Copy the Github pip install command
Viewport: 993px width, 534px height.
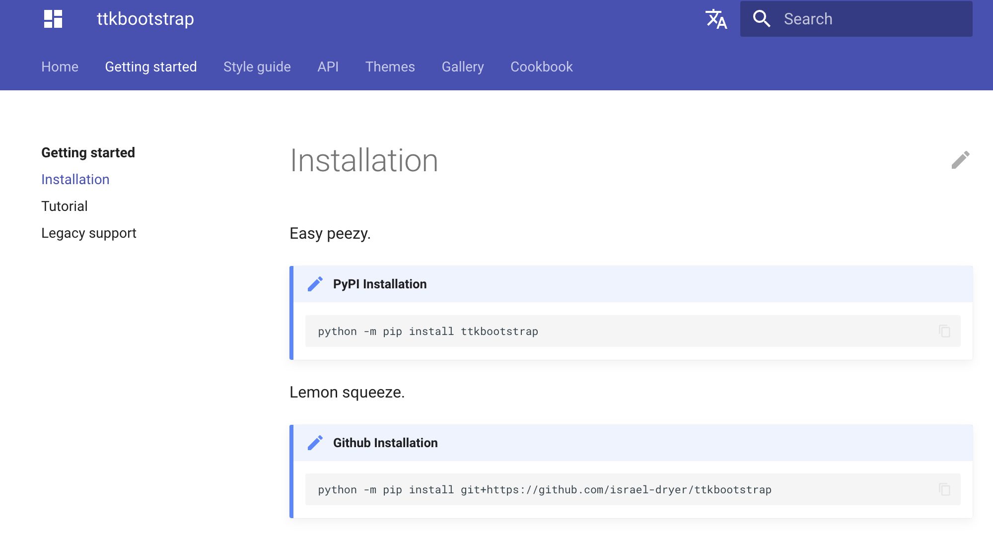coord(944,489)
